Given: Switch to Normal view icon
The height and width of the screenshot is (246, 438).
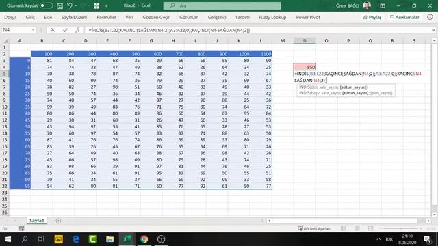Looking at the screenshot, I should (343, 228).
